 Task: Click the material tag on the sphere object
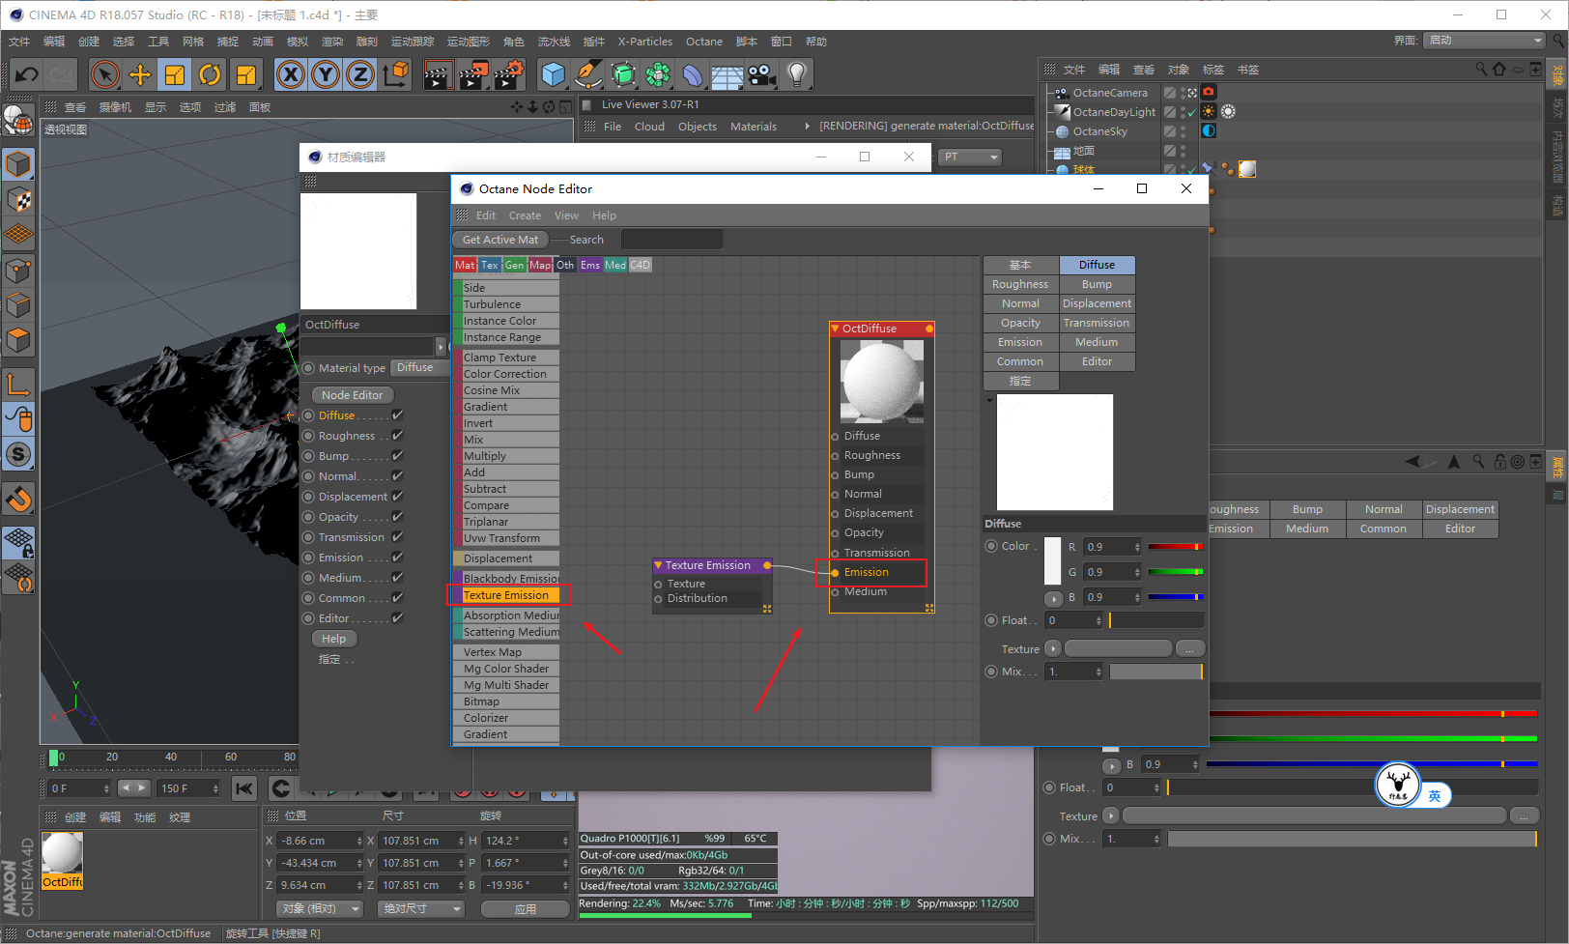(1247, 169)
